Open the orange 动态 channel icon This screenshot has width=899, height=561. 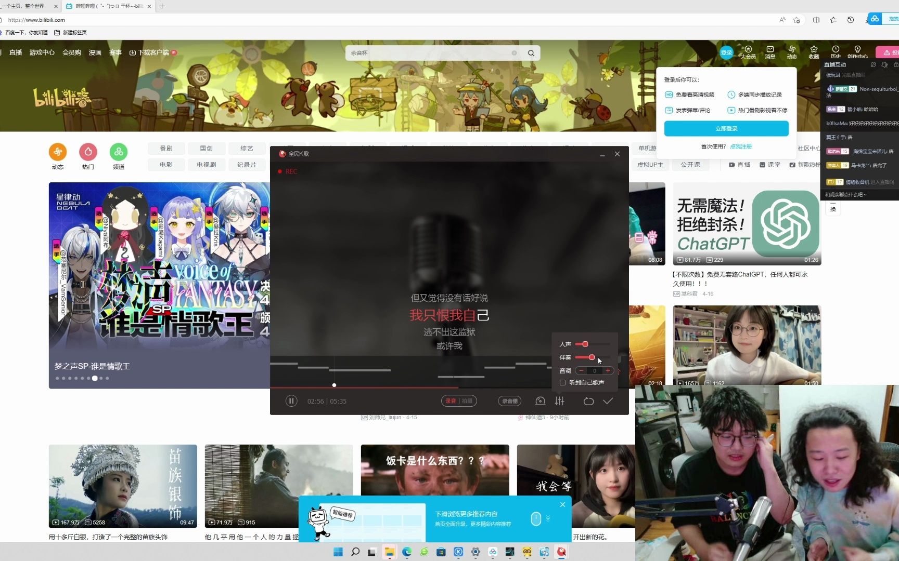tap(58, 152)
